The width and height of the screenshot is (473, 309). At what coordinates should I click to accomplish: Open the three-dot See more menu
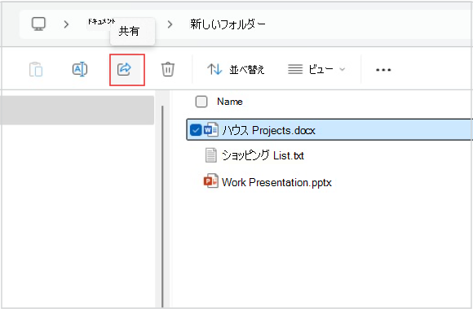click(x=383, y=70)
